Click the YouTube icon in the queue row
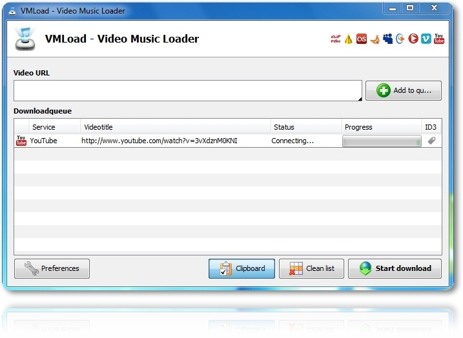This screenshot has width=463, height=338. pos(21,141)
